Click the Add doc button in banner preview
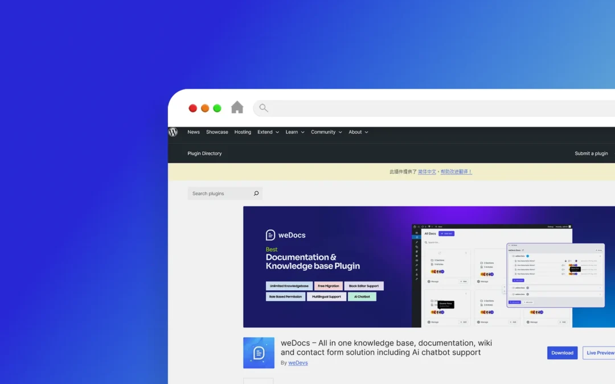Viewport: 615px width, 384px height. 446,234
